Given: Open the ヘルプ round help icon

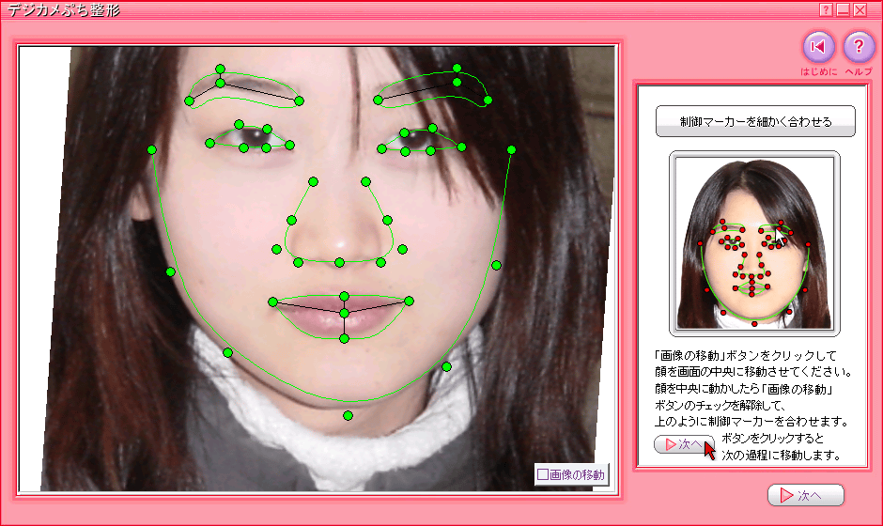Looking at the screenshot, I should (x=859, y=47).
